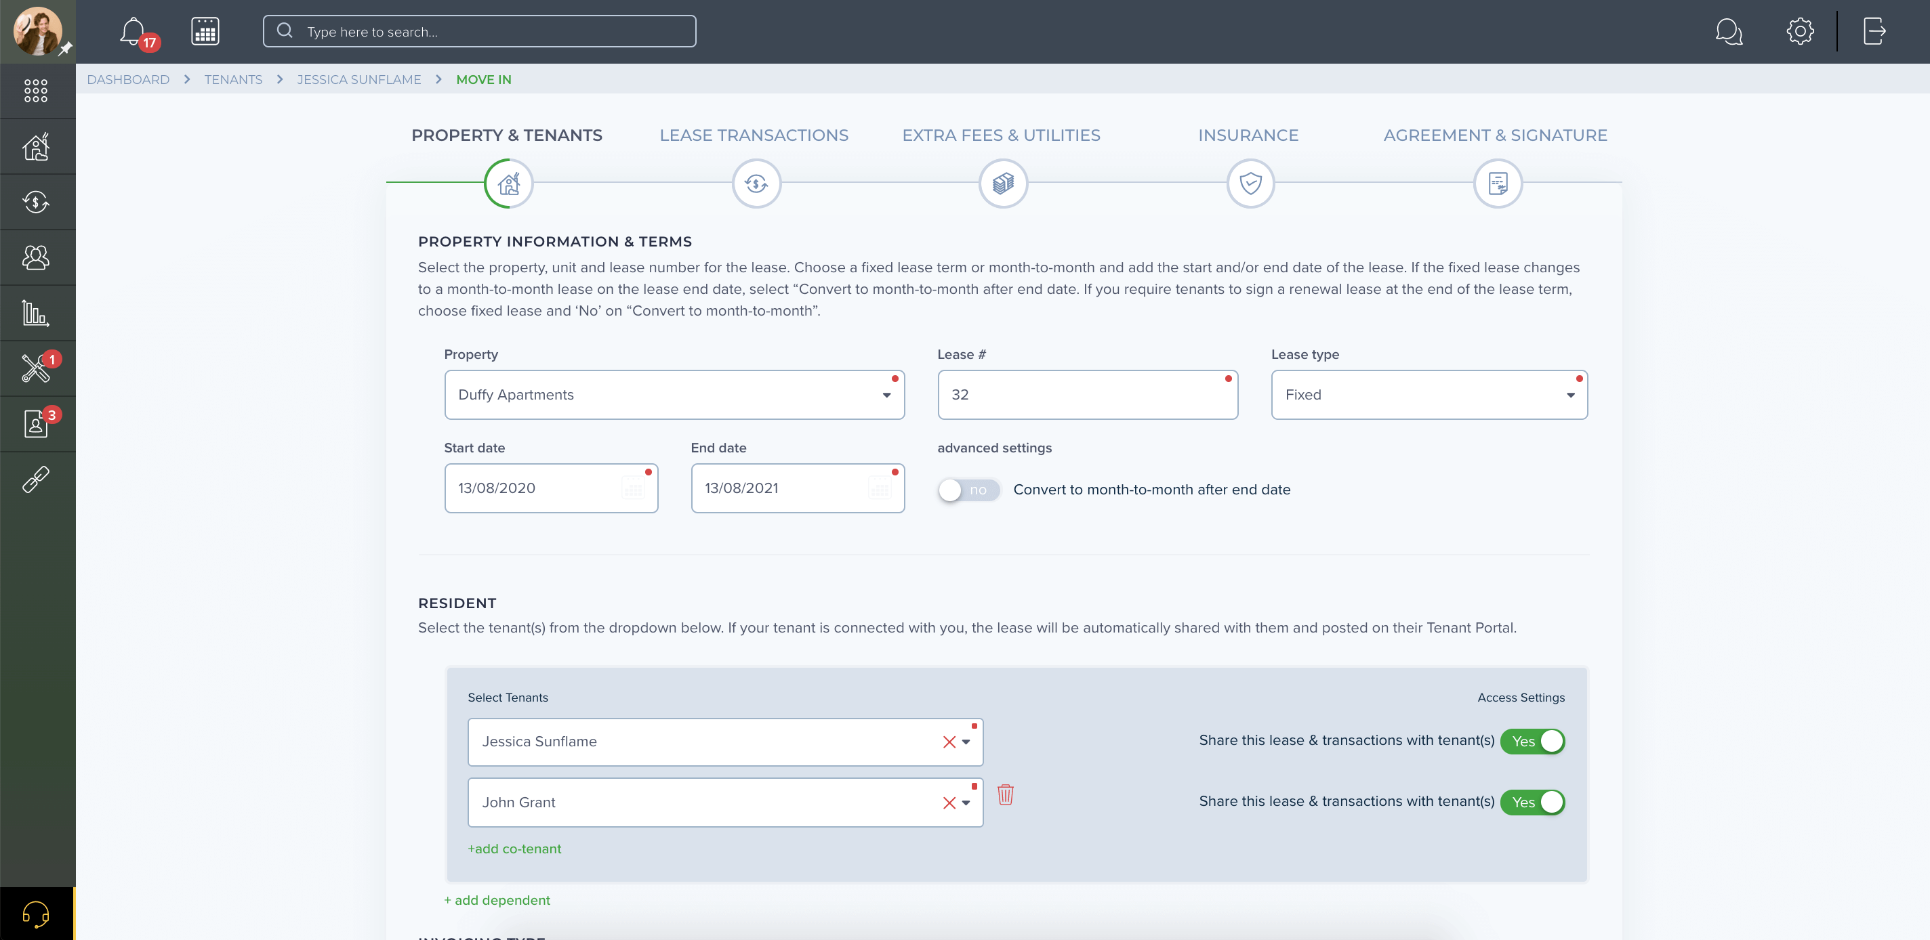Expand the John Grant tenant dropdown

click(966, 803)
